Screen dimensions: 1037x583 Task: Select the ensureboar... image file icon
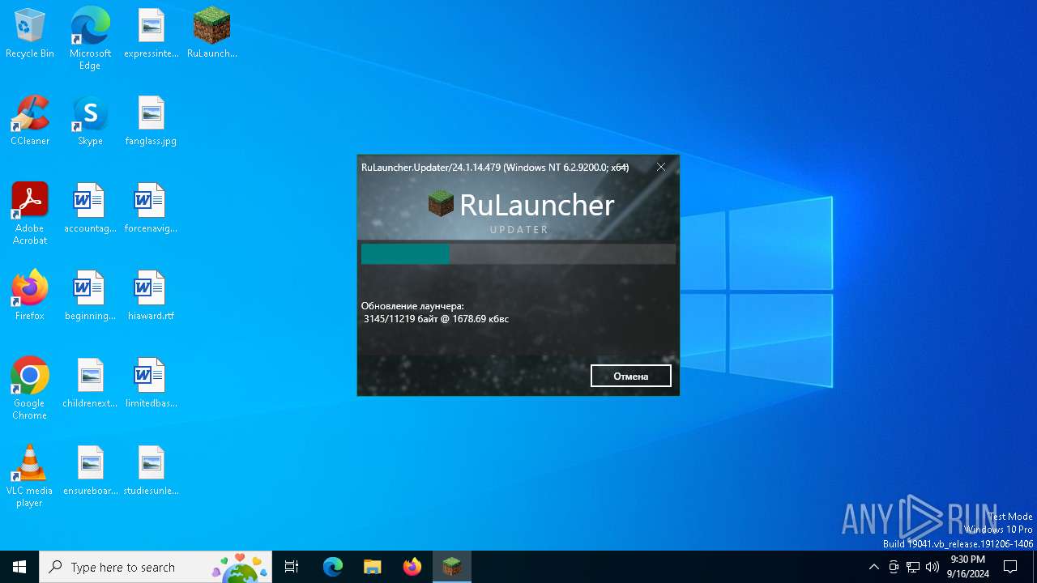tap(90, 470)
